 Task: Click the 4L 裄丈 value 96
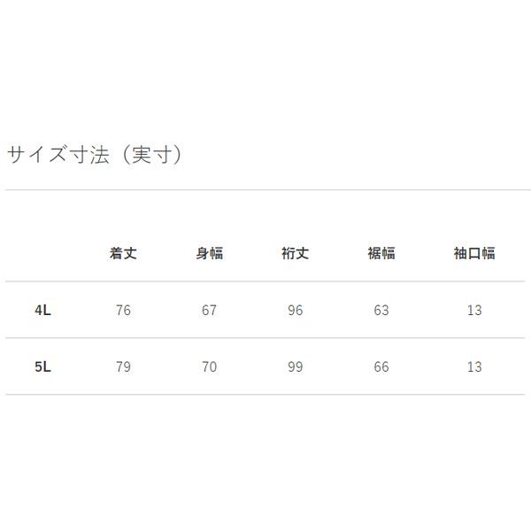pyautogui.click(x=295, y=311)
